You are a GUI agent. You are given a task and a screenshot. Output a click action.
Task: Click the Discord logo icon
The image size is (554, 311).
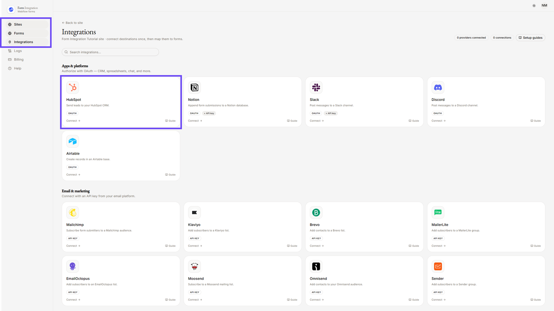coord(438,87)
